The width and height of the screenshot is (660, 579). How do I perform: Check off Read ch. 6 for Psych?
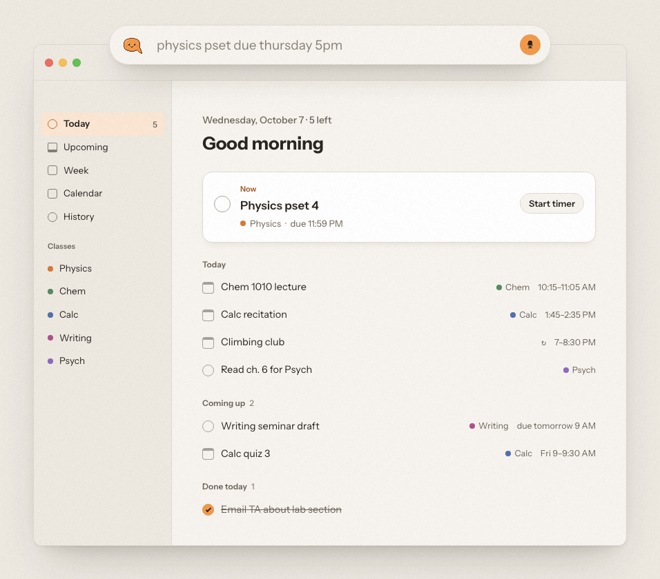coord(208,370)
